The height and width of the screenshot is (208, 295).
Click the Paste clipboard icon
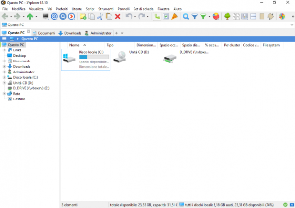(x=109, y=16)
